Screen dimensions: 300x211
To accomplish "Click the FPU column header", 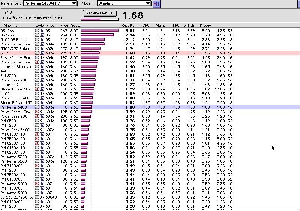I will tap(176, 25).
